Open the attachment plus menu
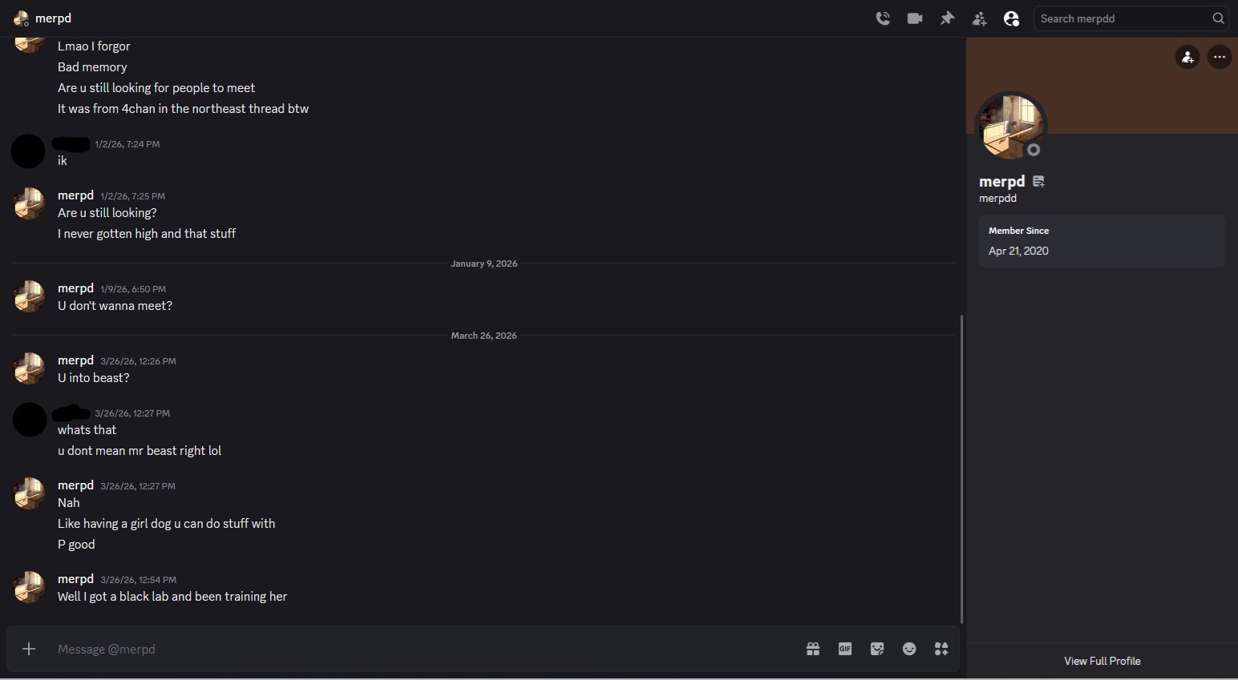The image size is (1238, 680). tap(29, 649)
